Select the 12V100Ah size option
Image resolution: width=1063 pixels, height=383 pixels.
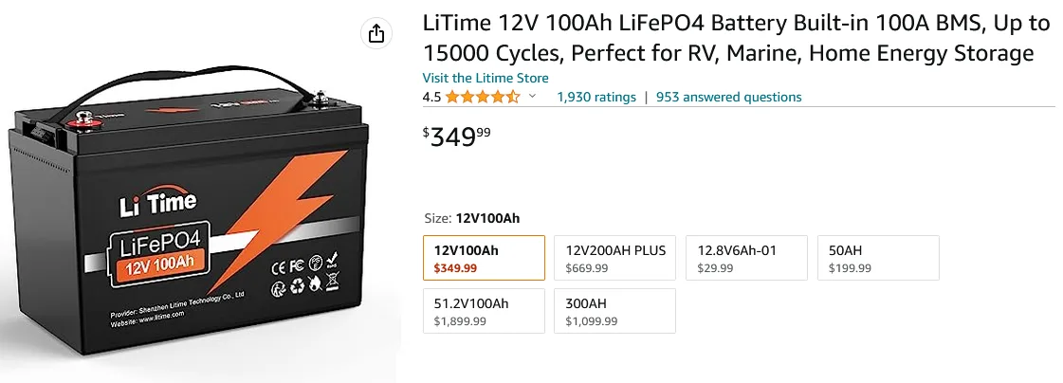[484, 258]
